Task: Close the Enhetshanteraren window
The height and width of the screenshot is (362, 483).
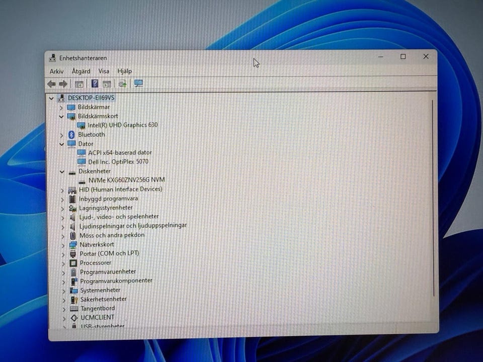Action: [x=426, y=56]
